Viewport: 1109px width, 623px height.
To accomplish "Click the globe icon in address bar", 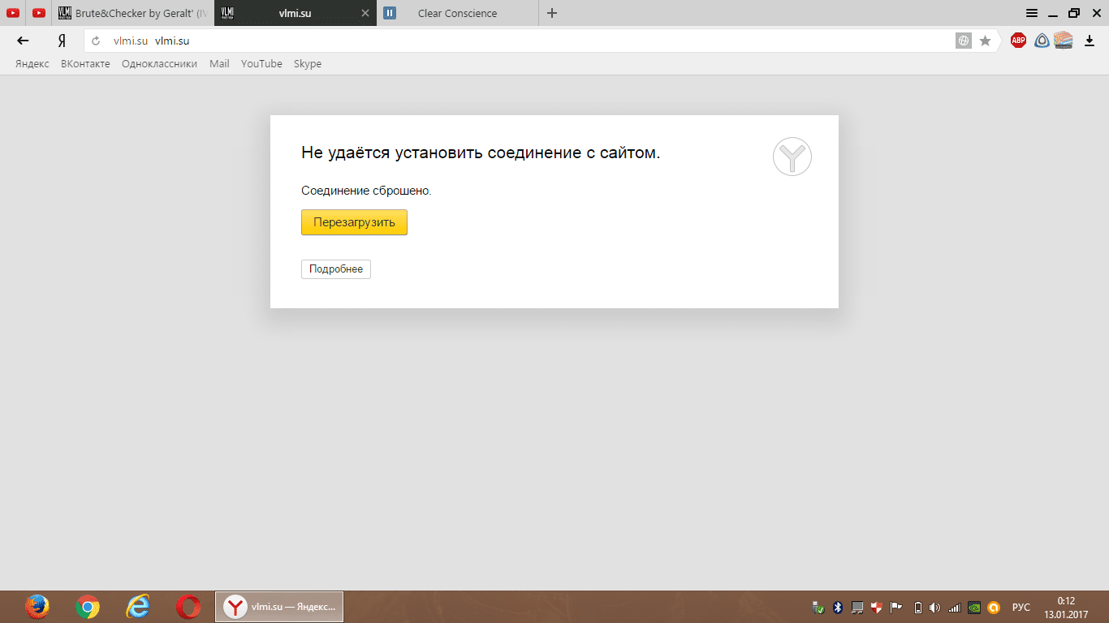I will click(x=964, y=41).
